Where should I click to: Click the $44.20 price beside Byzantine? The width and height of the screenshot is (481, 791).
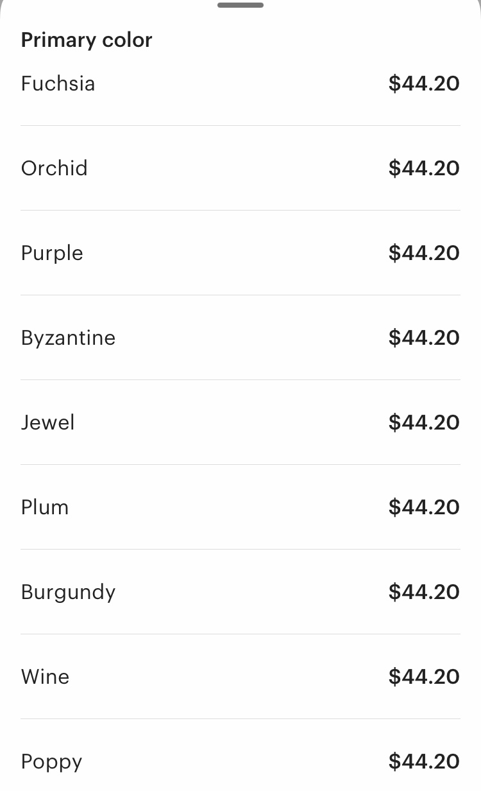424,338
